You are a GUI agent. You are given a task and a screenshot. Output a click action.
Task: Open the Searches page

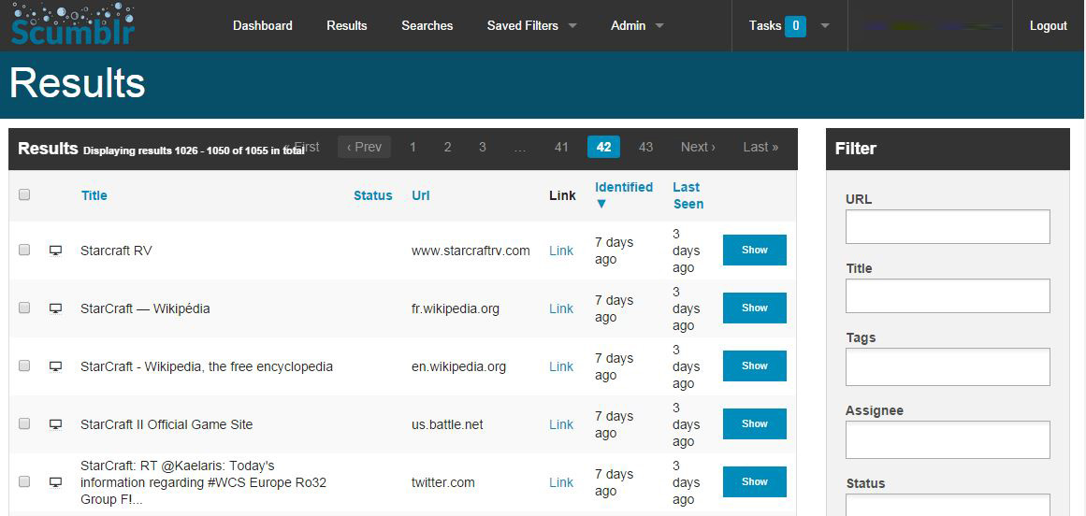tap(427, 25)
